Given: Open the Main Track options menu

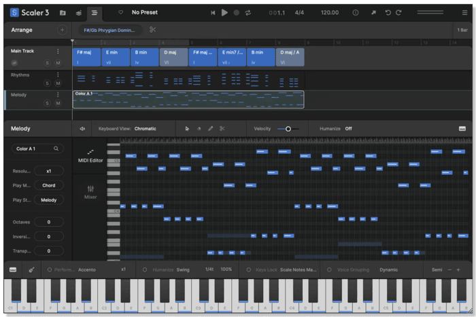Looking at the screenshot, I should click(58, 52).
